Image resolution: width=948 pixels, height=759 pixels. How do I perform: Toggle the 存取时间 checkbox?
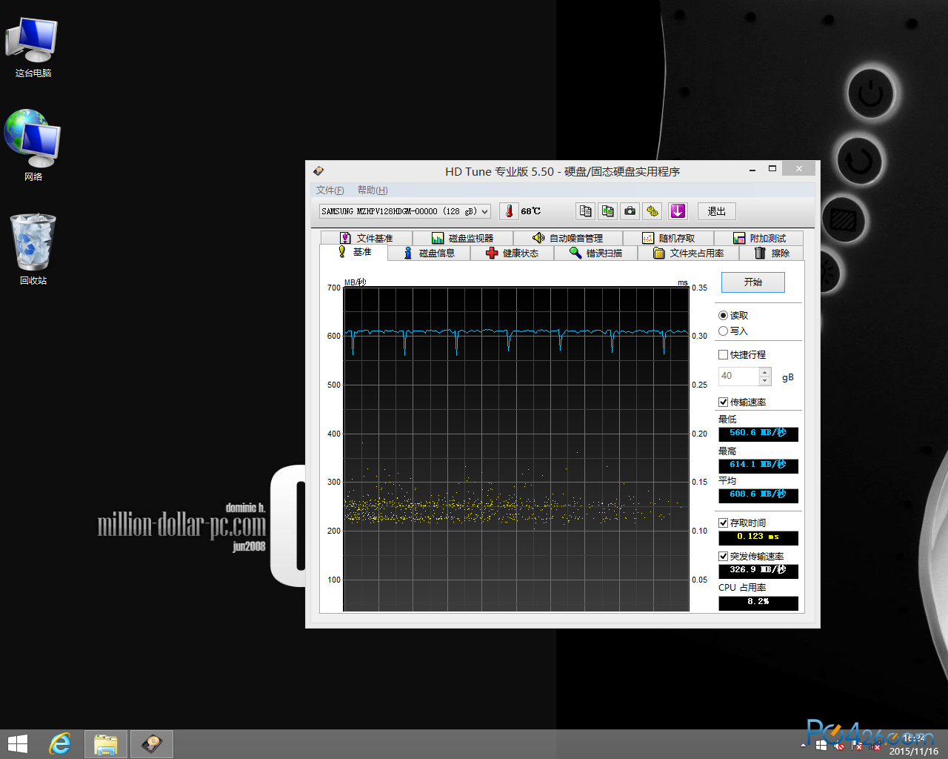[723, 523]
